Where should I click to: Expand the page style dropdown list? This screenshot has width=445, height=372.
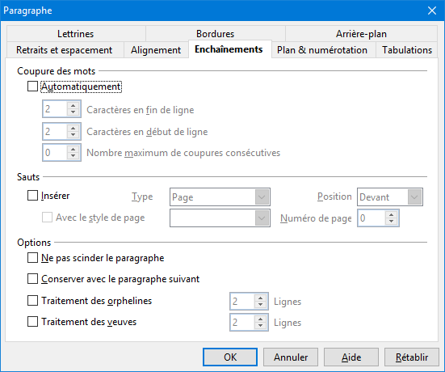pos(220,218)
